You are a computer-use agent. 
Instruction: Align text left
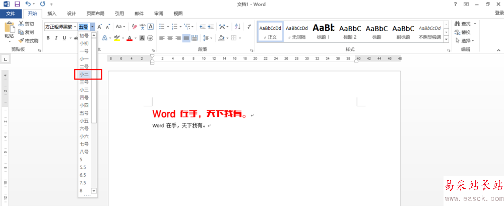pos(162,38)
